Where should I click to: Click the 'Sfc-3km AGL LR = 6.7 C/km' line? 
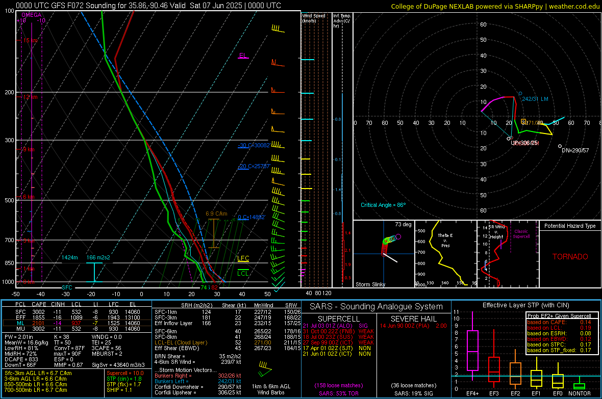pyautogui.click(x=38, y=373)
